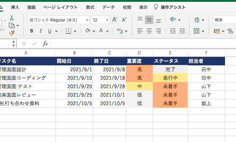Select yellow 進行中 status cell
This screenshot has width=236, height=142.
170,78
